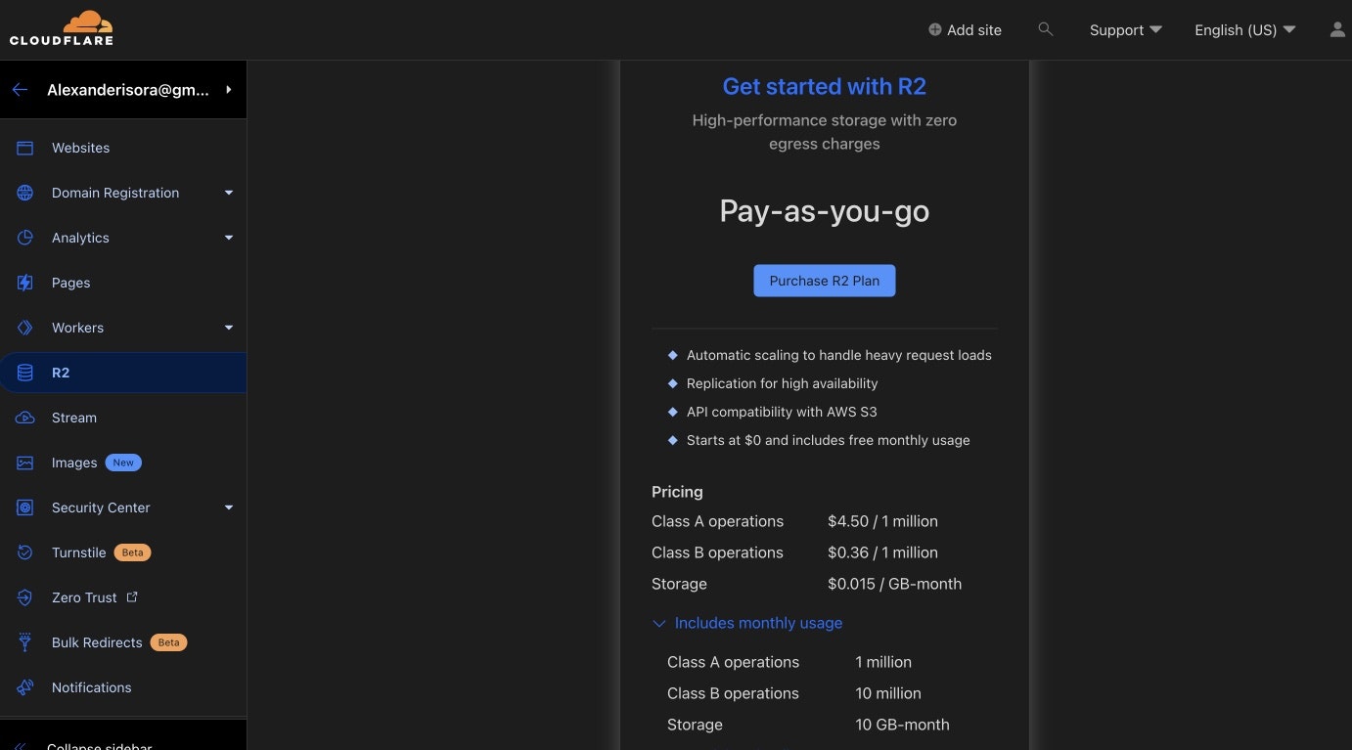
Task: Click the Images picture icon
Action: click(x=25, y=463)
